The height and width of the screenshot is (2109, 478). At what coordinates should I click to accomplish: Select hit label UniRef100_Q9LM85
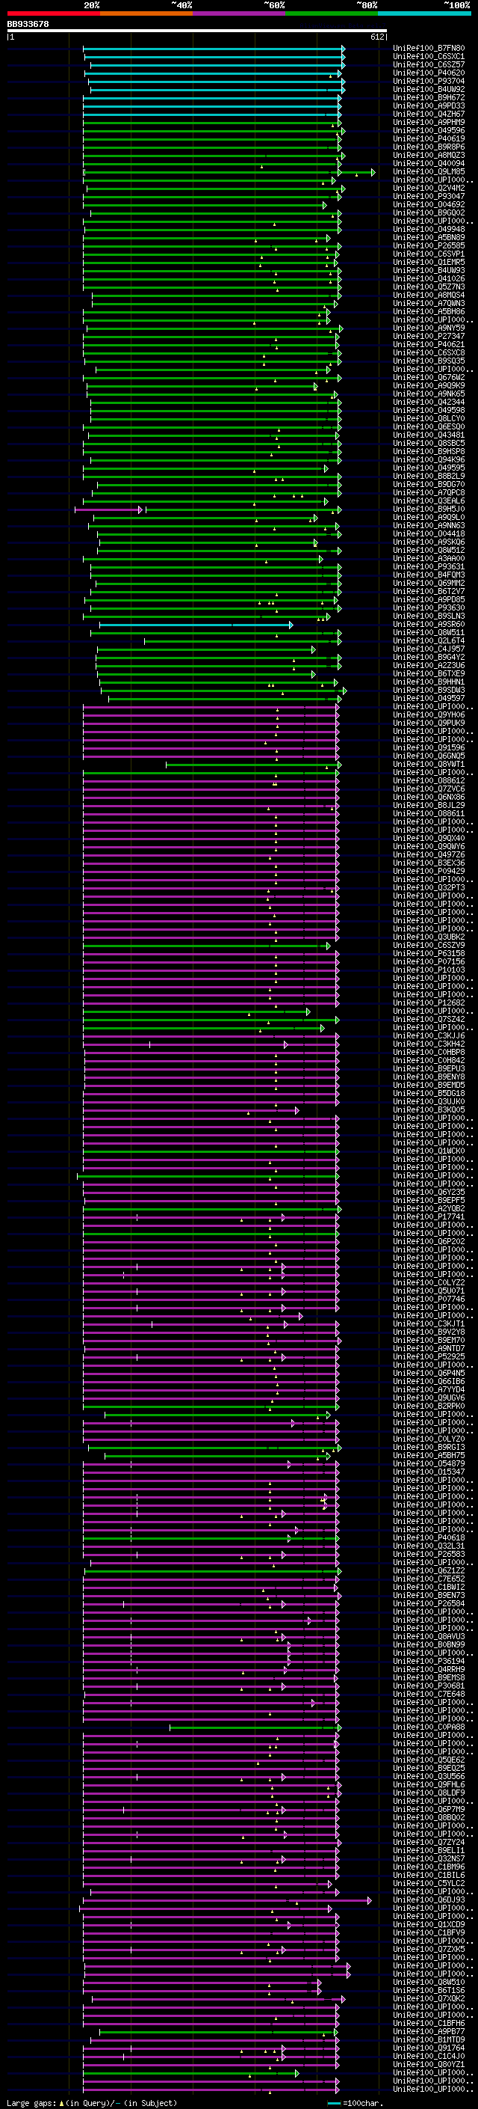429,172
